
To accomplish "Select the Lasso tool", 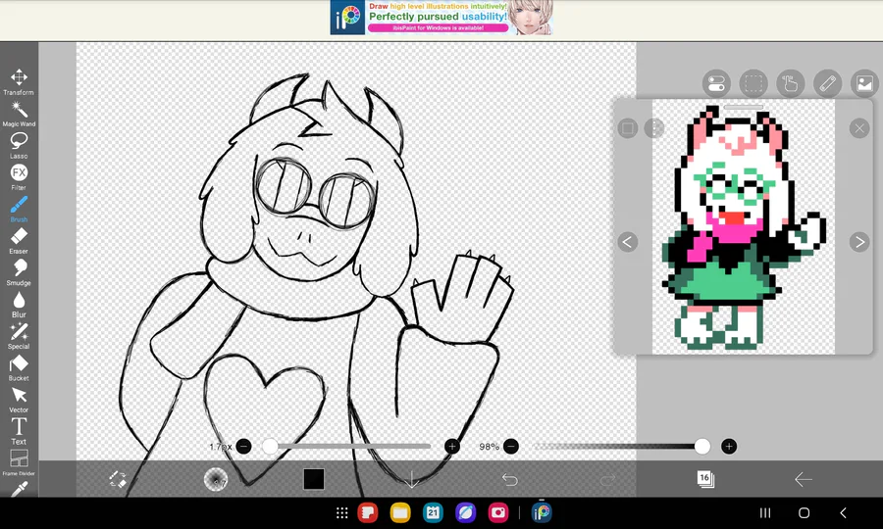I will click(19, 145).
